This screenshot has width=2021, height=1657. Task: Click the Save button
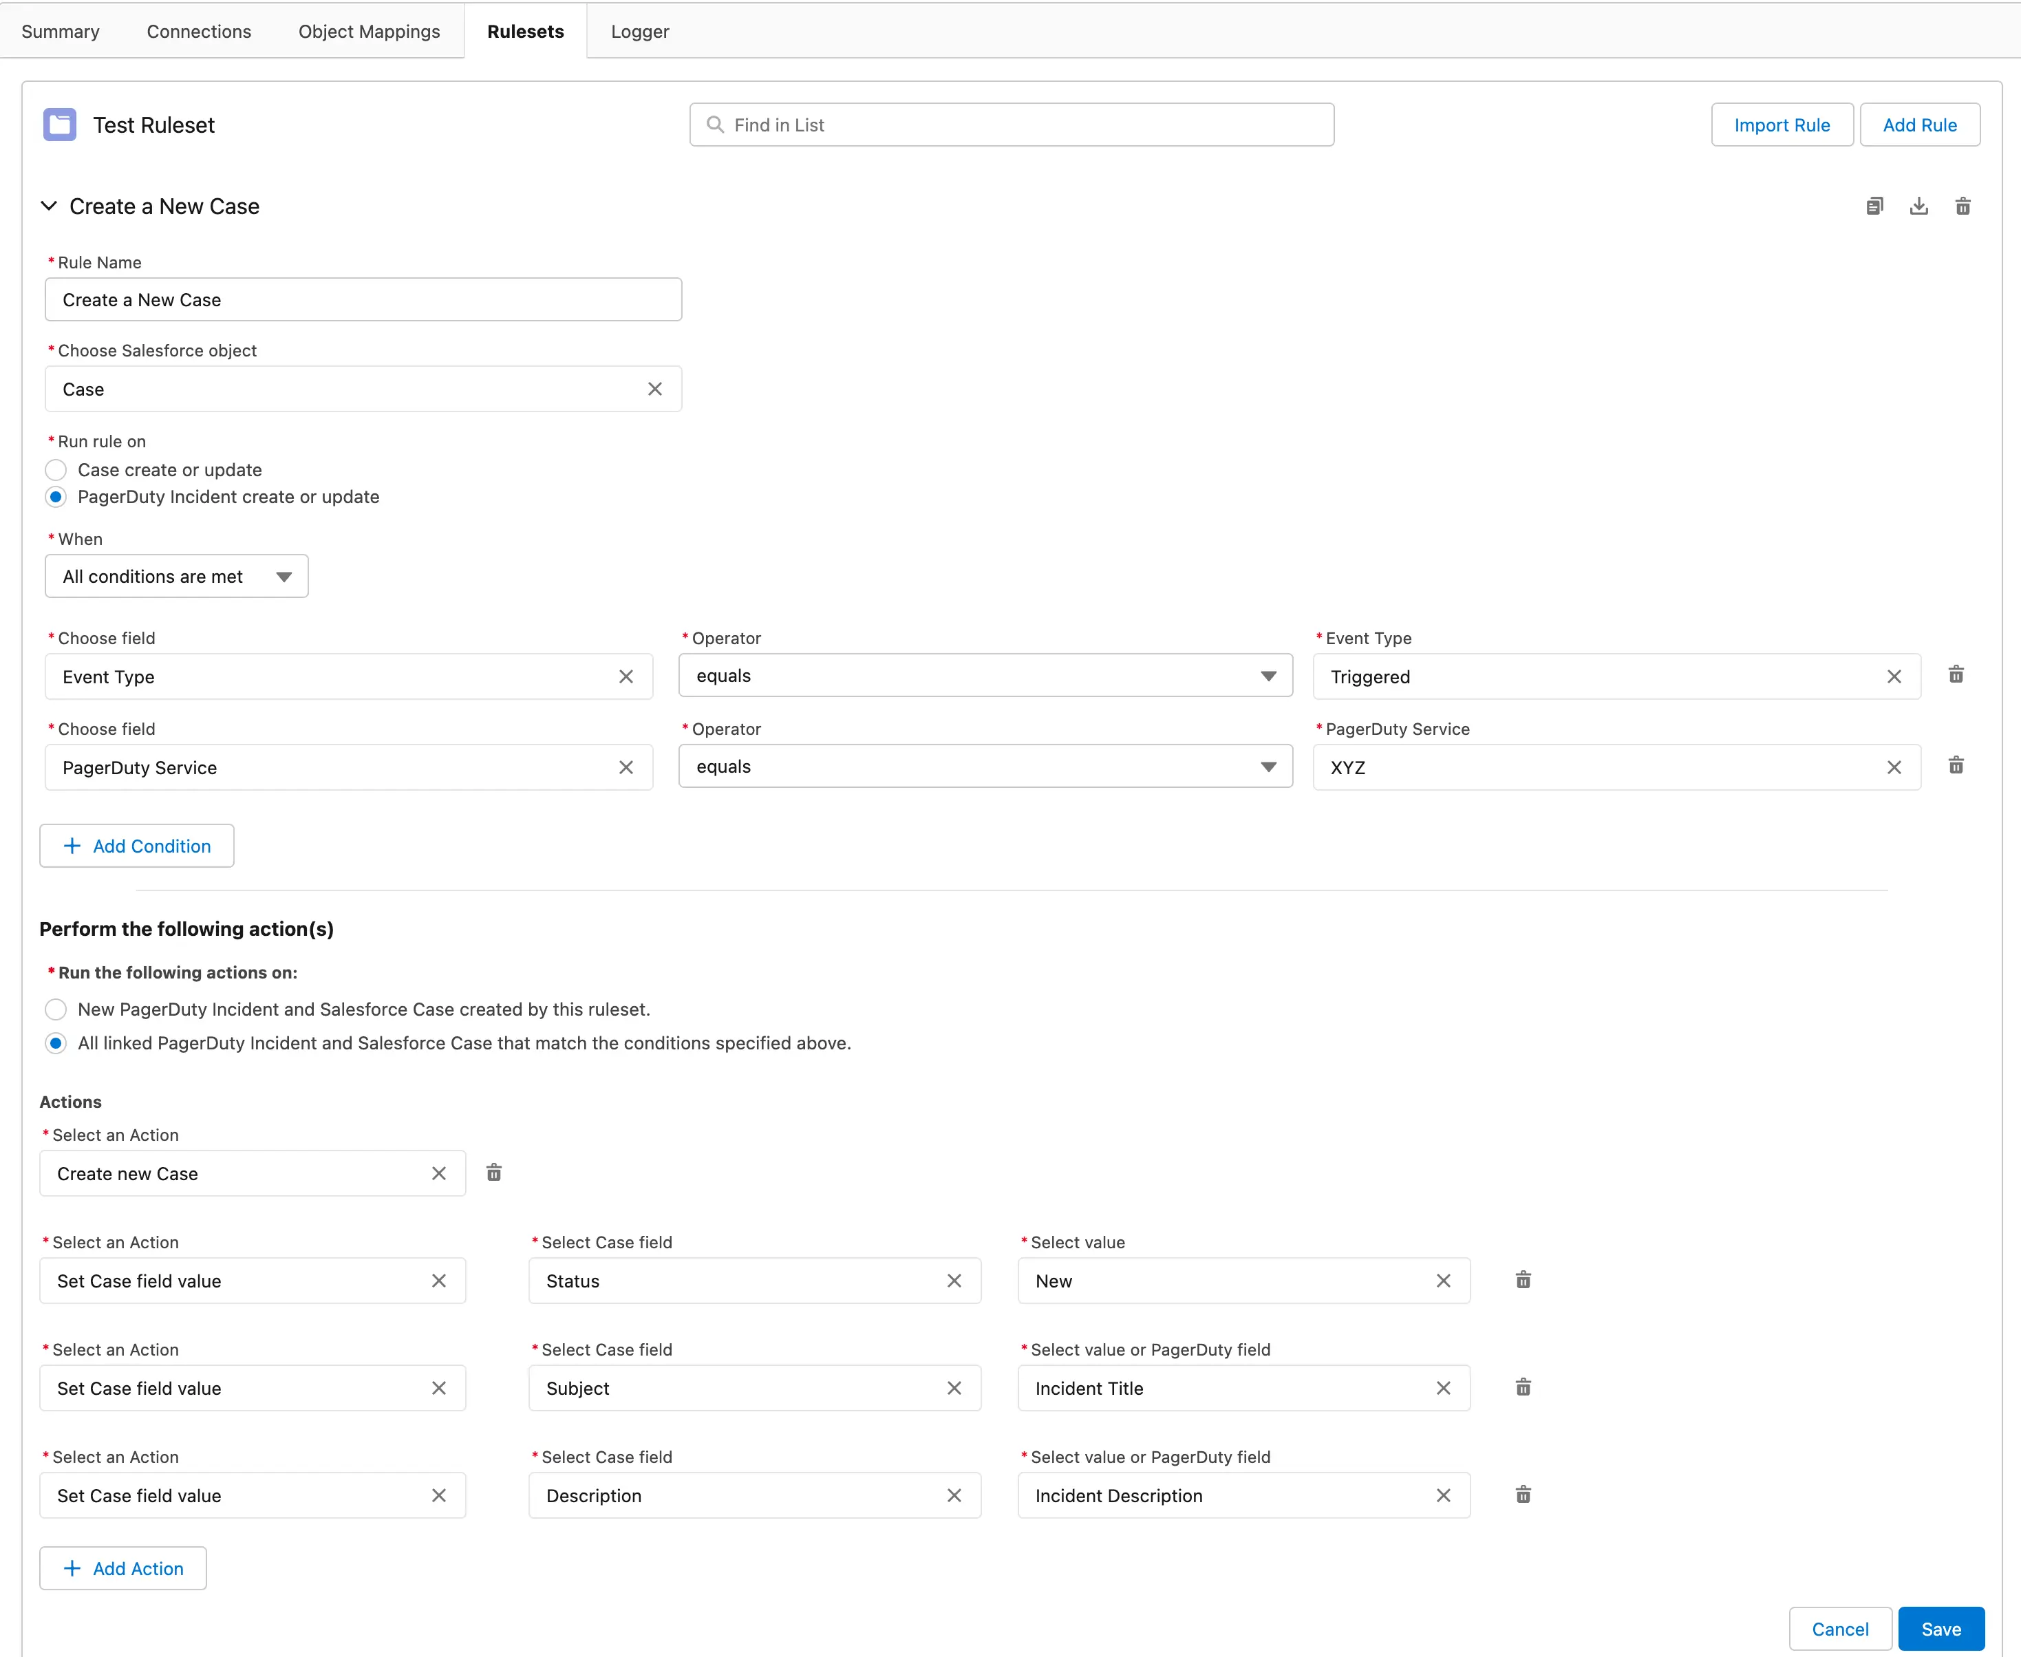click(x=1940, y=1628)
